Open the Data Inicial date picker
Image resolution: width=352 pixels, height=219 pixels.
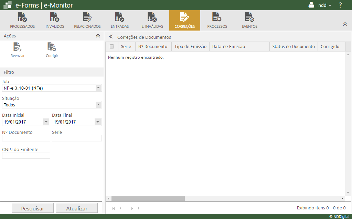(x=46, y=122)
